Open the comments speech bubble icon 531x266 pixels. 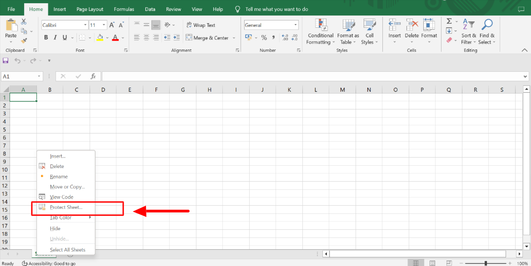click(521, 10)
